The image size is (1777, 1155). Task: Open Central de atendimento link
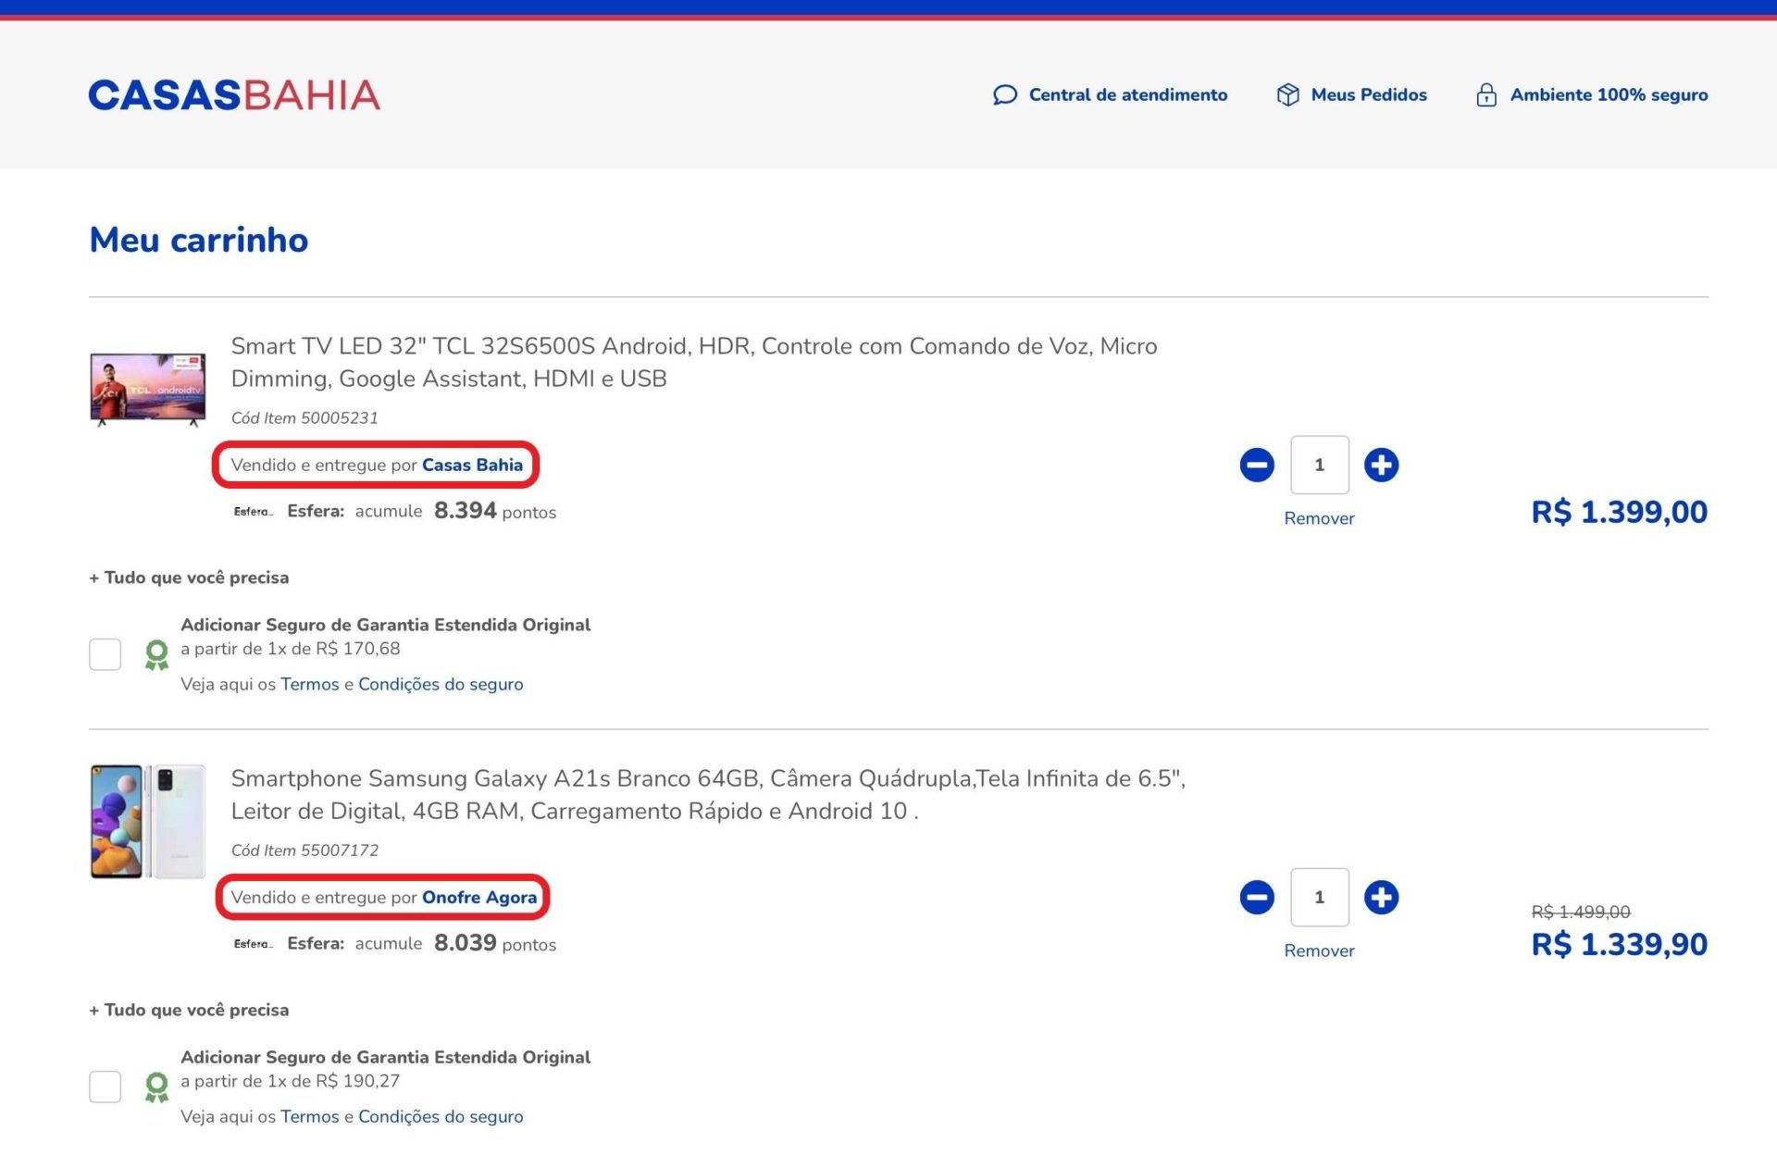[1128, 95]
